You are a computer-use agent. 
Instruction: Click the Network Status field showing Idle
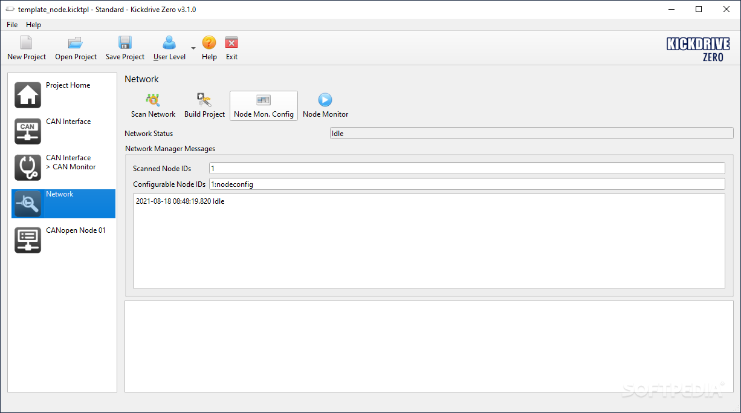coord(532,134)
